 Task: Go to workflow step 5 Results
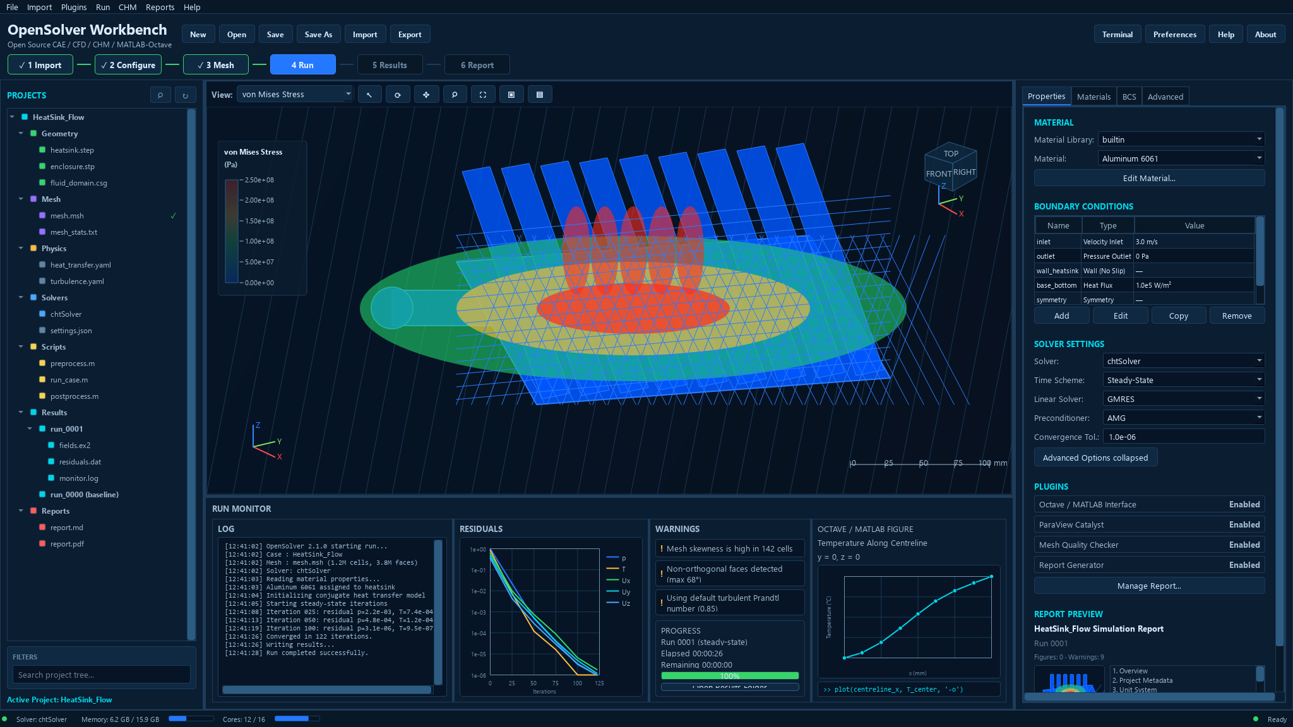tap(390, 65)
